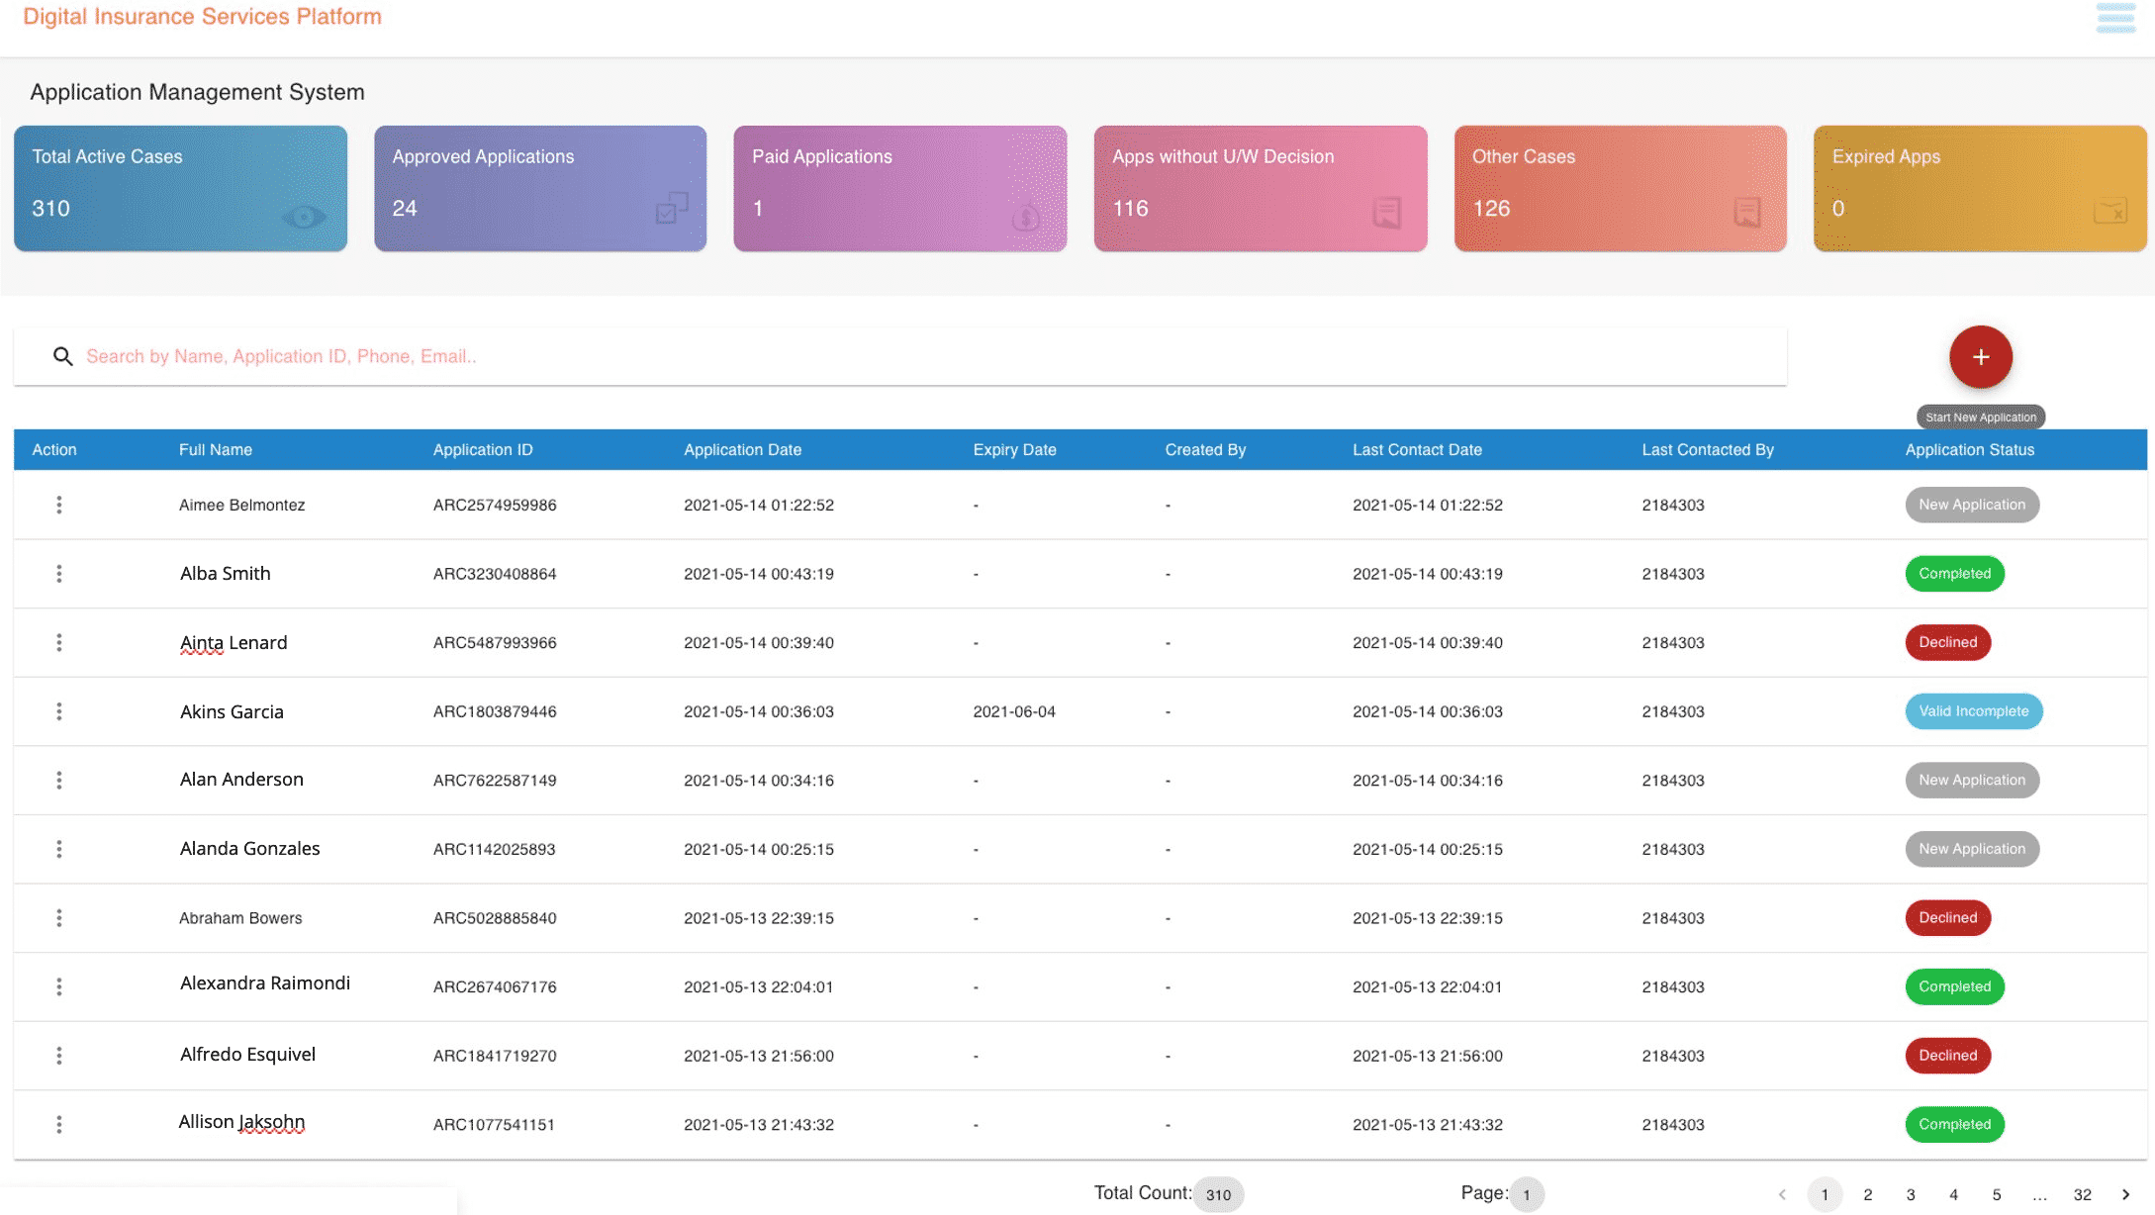Image resolution: width=2155 pixels, height=1215 pixels.
Task: Click the document icon on Other Cases card
Action: [x=1747, y=212]
